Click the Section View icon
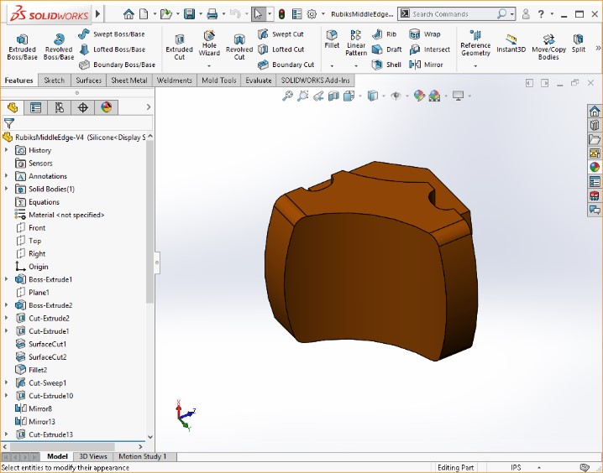This screenshot has height=473, width=603. 333,96
